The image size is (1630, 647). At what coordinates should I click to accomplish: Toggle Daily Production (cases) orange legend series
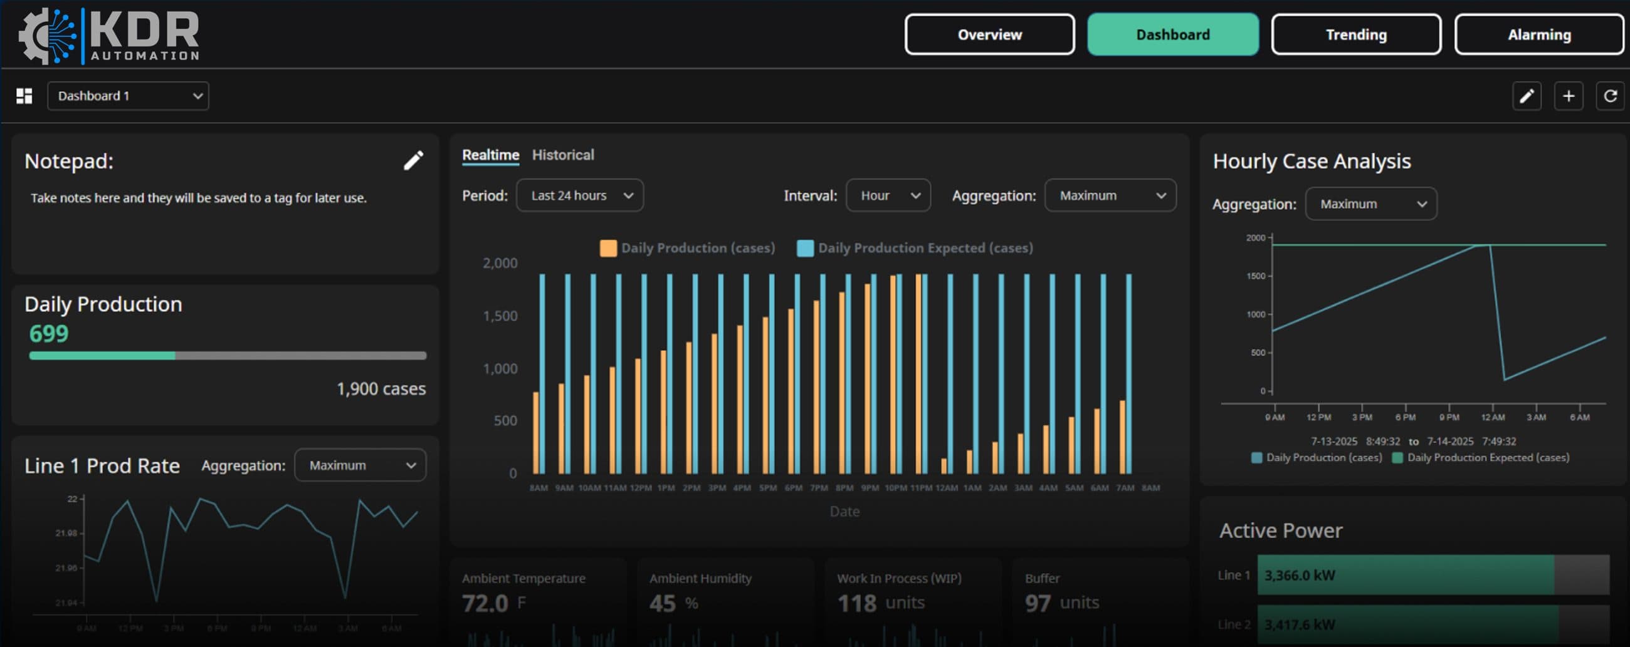click(x=687, y=248)
